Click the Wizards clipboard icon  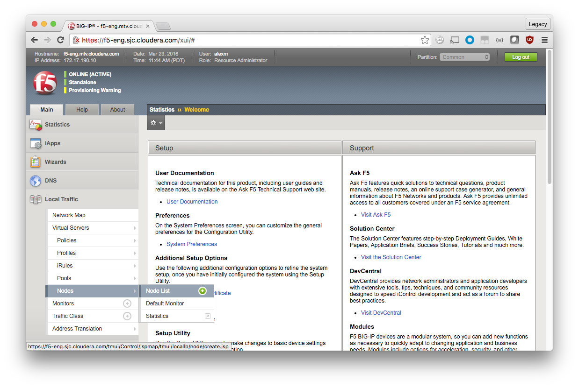(36, 162)
